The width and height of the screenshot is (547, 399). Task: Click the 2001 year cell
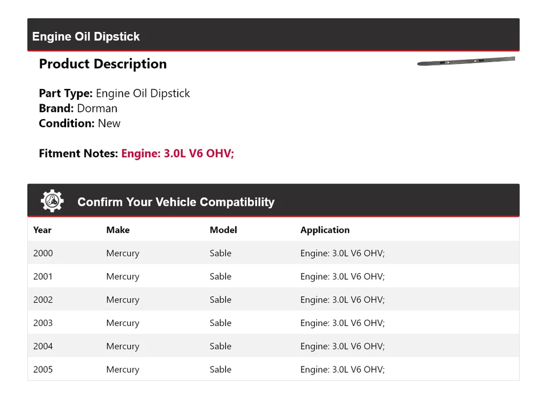point(43,276)
